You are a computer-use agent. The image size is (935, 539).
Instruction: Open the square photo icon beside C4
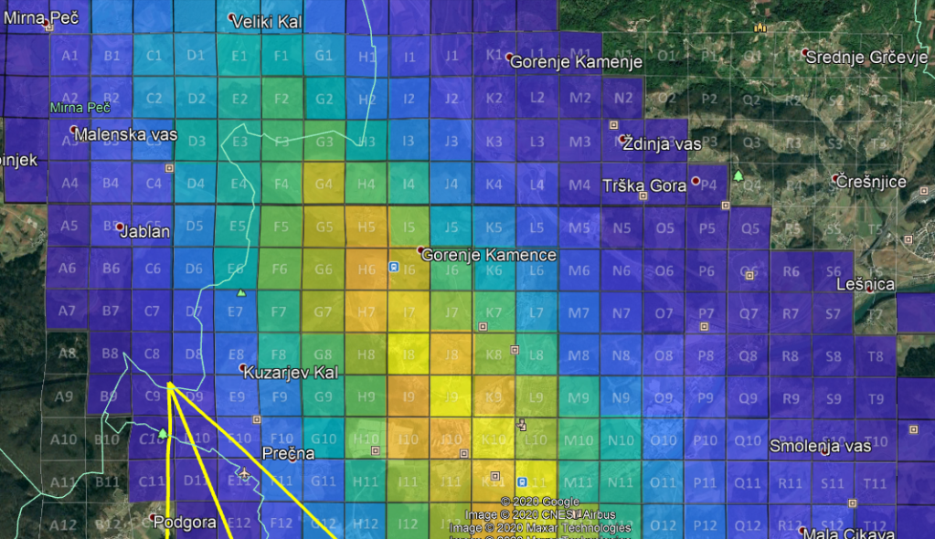point(168,169)
